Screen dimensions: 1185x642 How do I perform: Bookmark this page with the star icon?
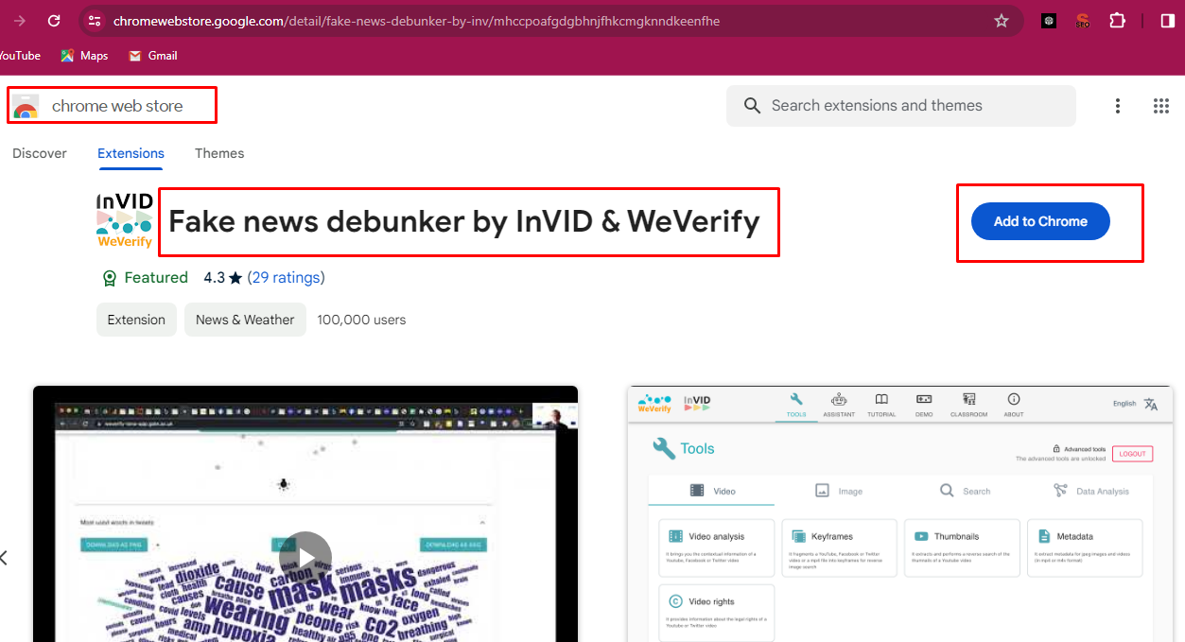coord(1001,21)
